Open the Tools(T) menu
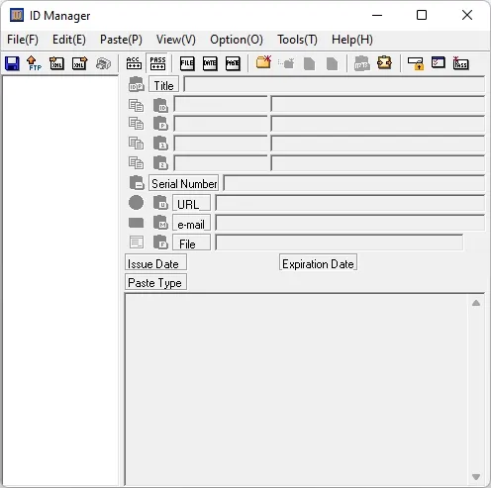Viewport: 491px width, 488px height. tap(297, 40)
